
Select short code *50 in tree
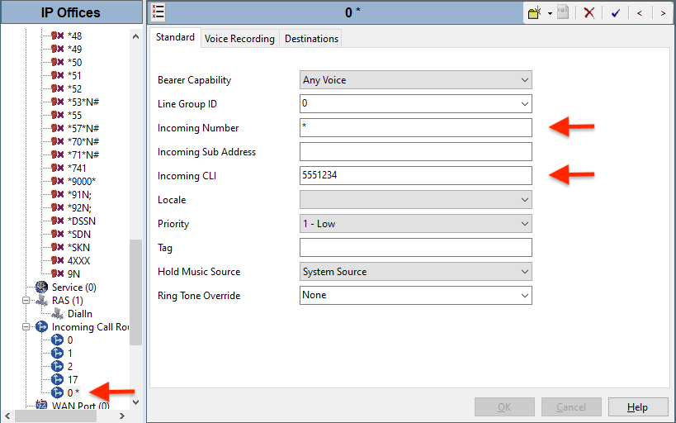coord(74,62)
